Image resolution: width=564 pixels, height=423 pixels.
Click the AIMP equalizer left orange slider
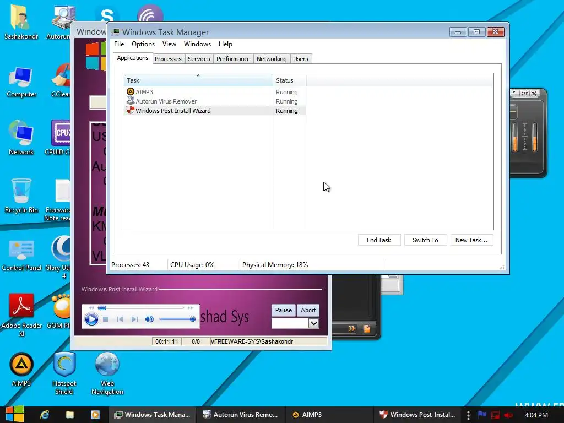[x=515, y=137]
